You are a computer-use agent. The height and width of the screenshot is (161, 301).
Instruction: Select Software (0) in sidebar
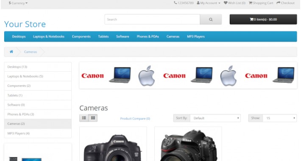pos(38,105)
